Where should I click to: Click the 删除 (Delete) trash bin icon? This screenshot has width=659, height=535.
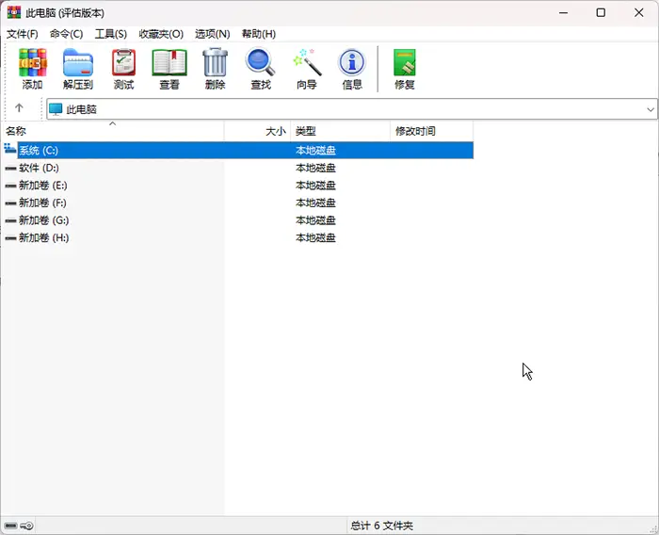[216, 62]
